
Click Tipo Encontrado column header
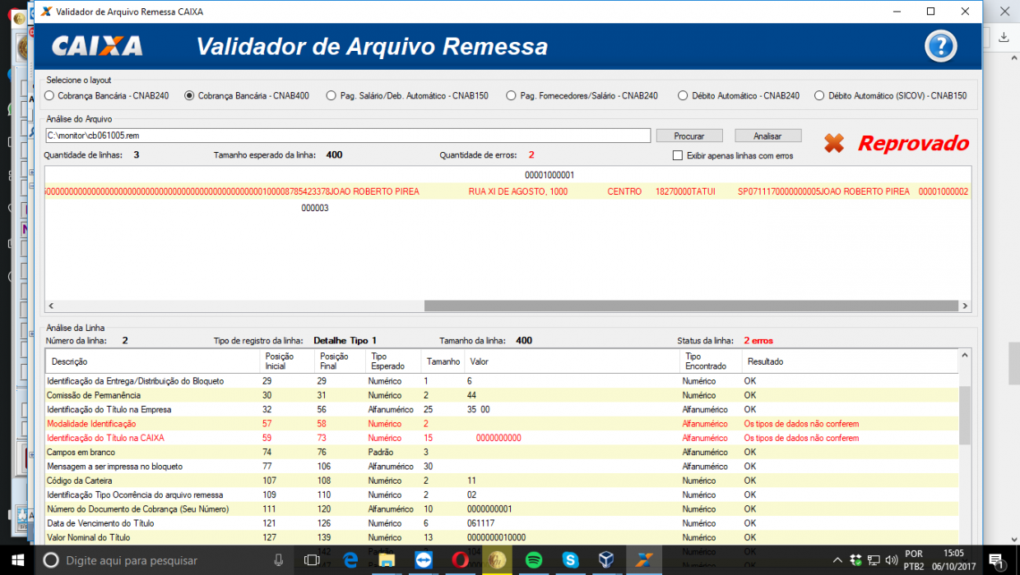(x=711, y=361)
